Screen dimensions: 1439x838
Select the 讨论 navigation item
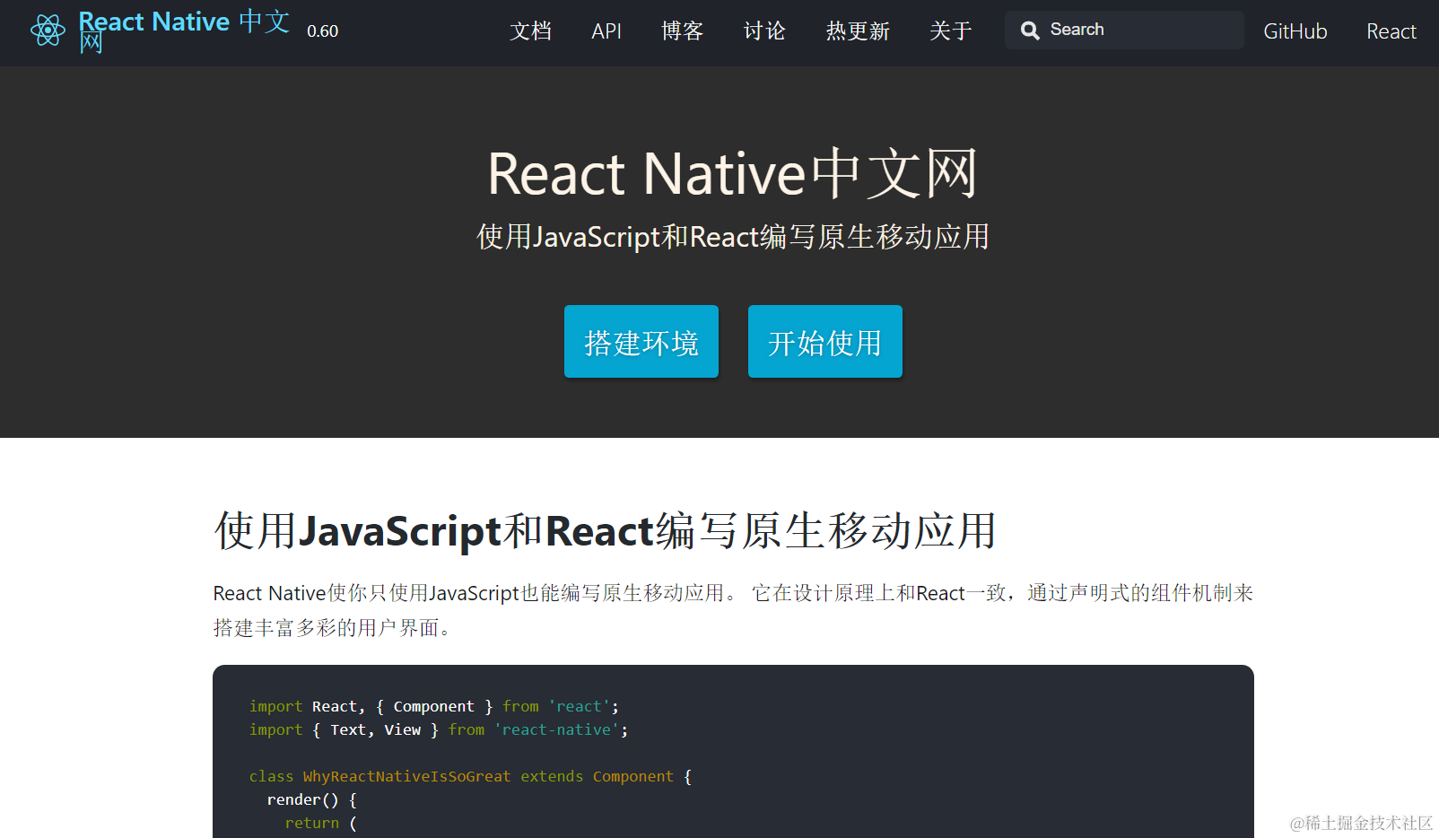(x=764, y=31)
